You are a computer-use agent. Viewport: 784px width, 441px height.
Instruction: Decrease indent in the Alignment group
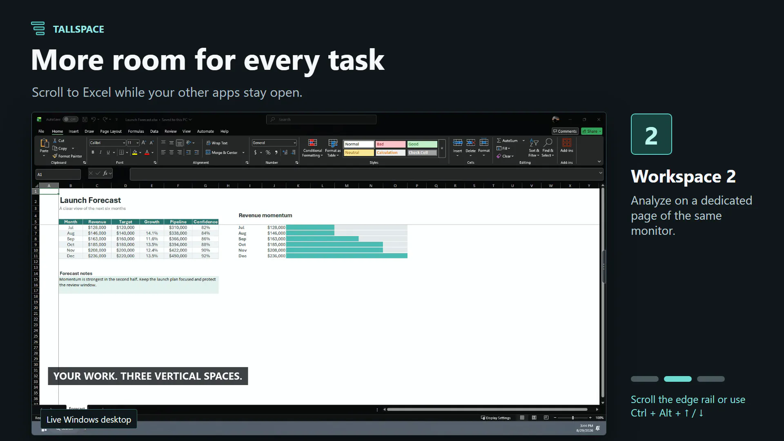188,152
